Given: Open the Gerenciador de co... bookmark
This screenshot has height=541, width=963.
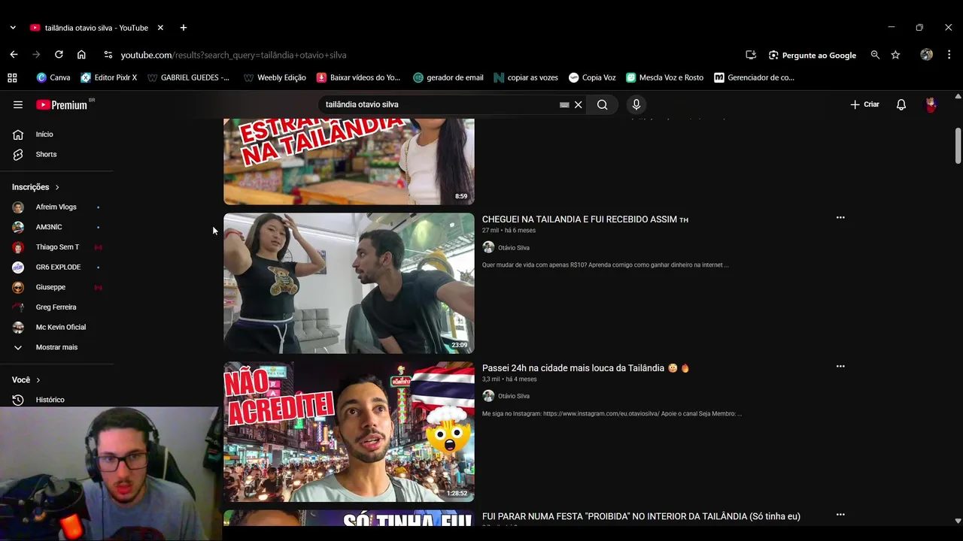Looking at the screenshot, I should click(755, 77).
